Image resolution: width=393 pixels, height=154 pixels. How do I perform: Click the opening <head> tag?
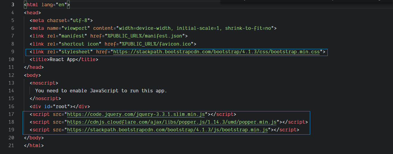click(32, 13)
